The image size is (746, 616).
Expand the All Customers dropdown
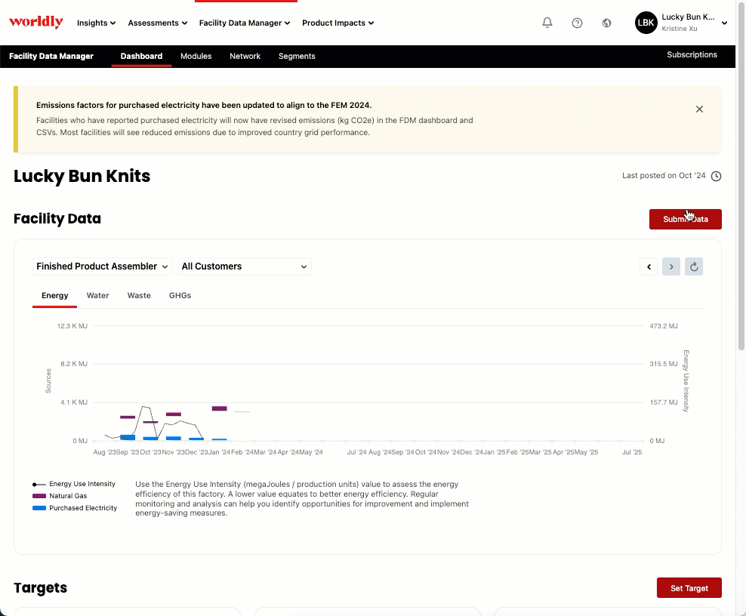click(x=244, y=266)
